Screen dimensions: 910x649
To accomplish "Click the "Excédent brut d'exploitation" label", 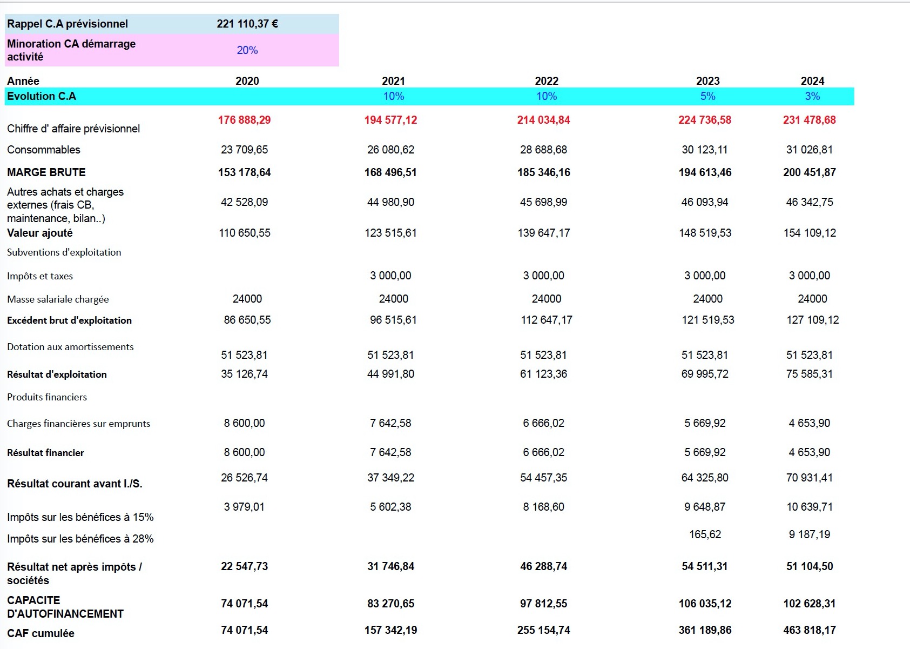I will coord(69,320).
